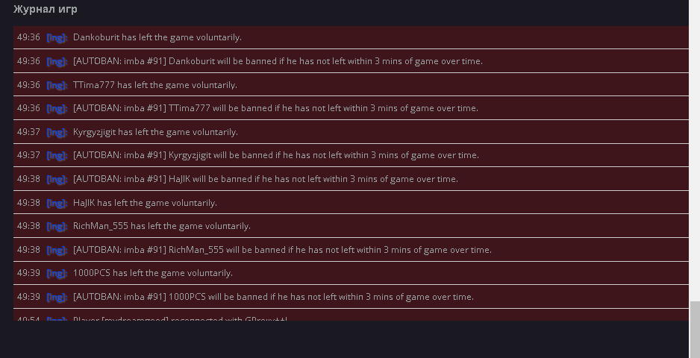Click the [ing] tag beside Dankoburit's leave message
Image resolution: width=700 pixels, height=358 pixels.
tap(57, 37)
